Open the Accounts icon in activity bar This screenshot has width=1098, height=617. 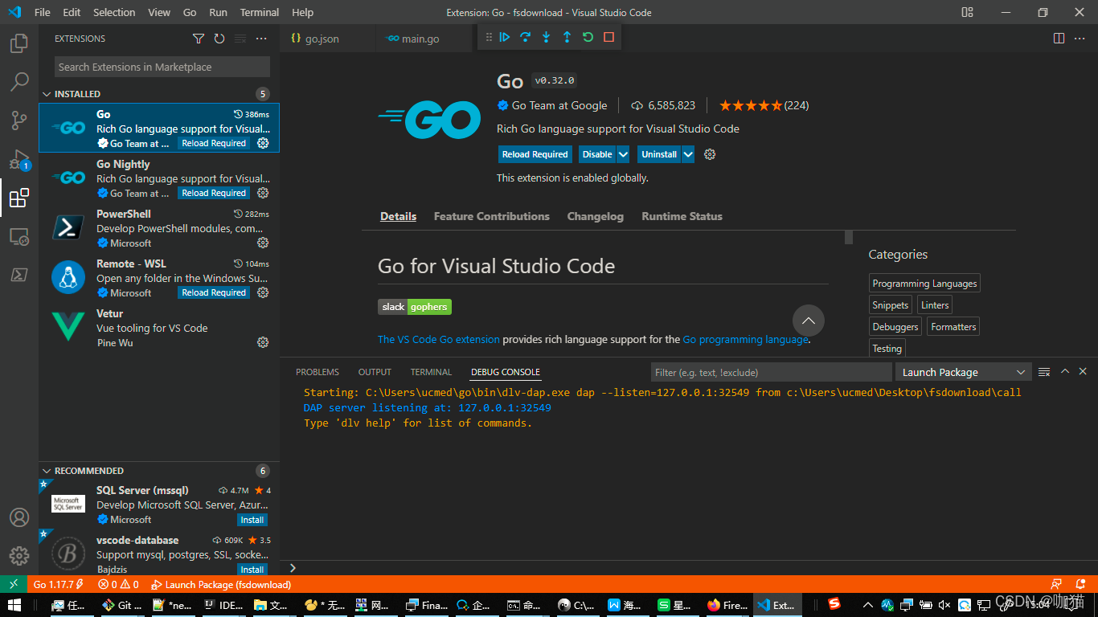(19, 517)
